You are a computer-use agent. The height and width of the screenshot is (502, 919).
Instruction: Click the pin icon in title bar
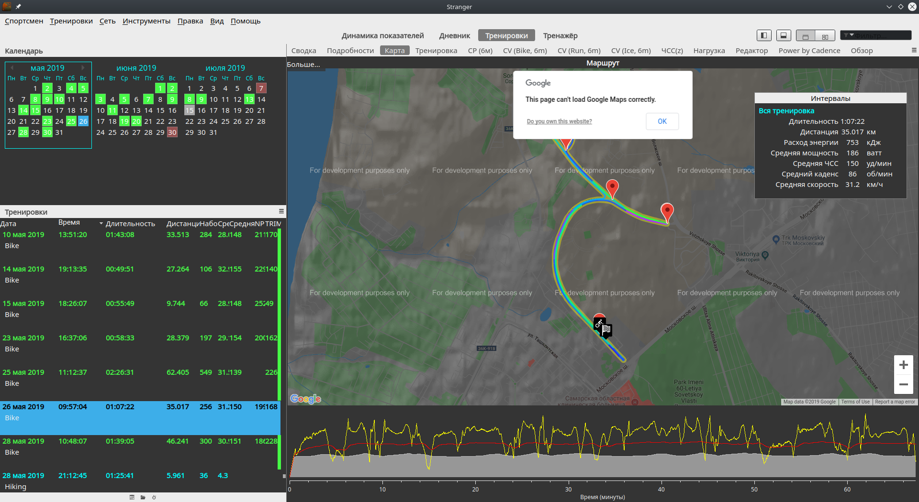coord(18,7)
